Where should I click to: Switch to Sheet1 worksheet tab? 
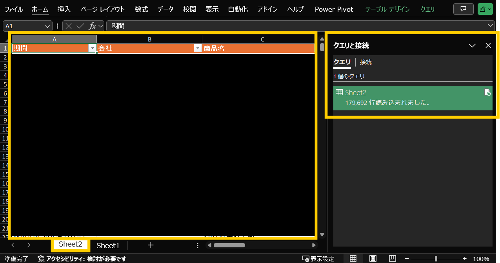tap(108, 245)
